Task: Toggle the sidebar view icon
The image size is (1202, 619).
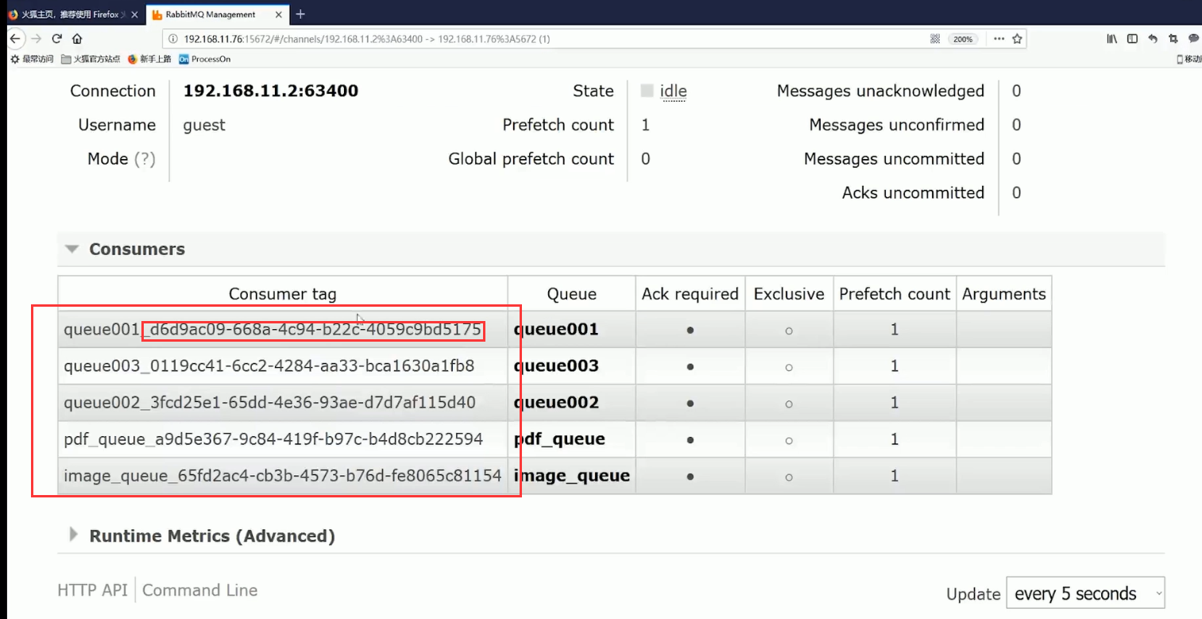Action: (x=1133, y=39)
